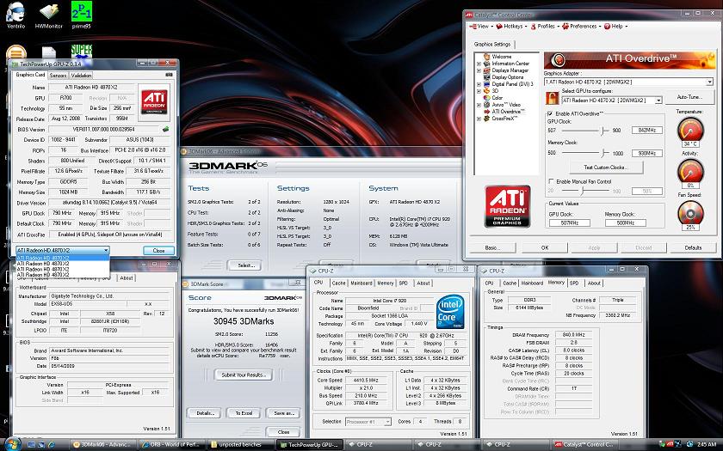Open the Ventrilo desktop icon
The image size is (723, 451).
pyautogui.click(x=15, y=15)
